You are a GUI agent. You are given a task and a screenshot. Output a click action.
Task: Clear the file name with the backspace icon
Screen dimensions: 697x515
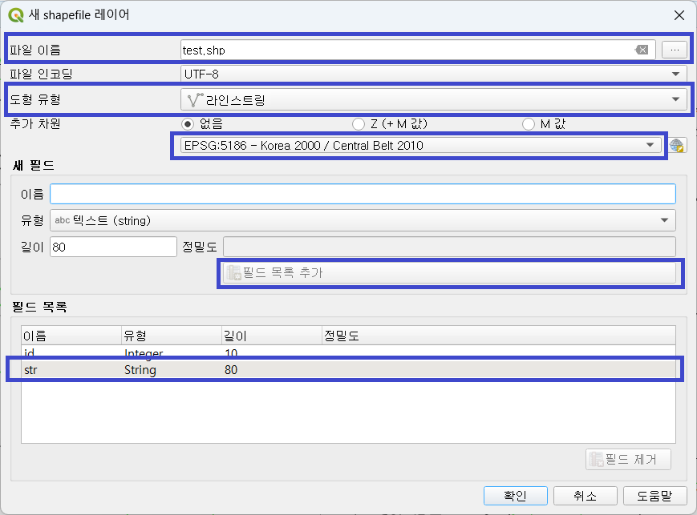[x=642, y=50]
